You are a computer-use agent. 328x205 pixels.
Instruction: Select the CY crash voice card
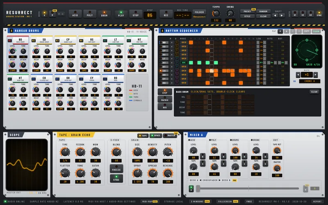[89, 93]
